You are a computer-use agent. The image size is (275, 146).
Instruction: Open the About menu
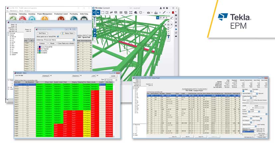pyautogui.click(x=21, y=11)
